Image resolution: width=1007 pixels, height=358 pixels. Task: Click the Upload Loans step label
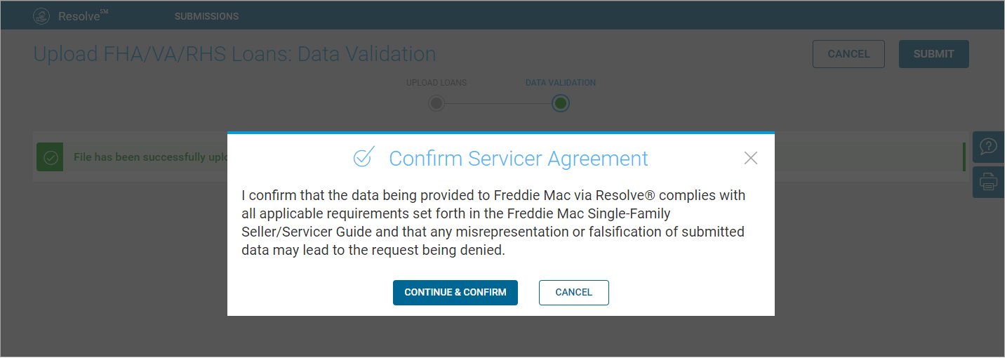pyautogui.click(x=436, y=83)
